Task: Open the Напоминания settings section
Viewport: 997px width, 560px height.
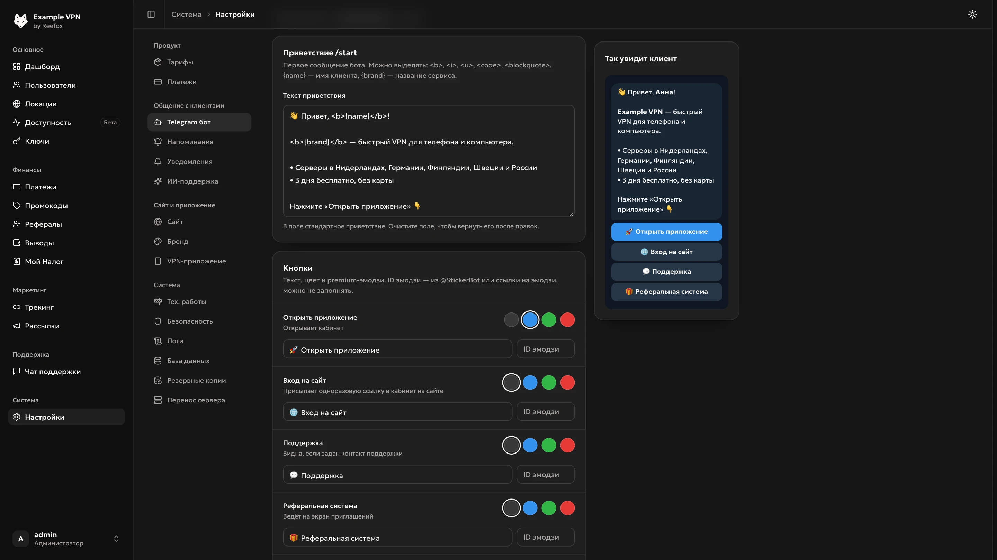Action: 199,142
